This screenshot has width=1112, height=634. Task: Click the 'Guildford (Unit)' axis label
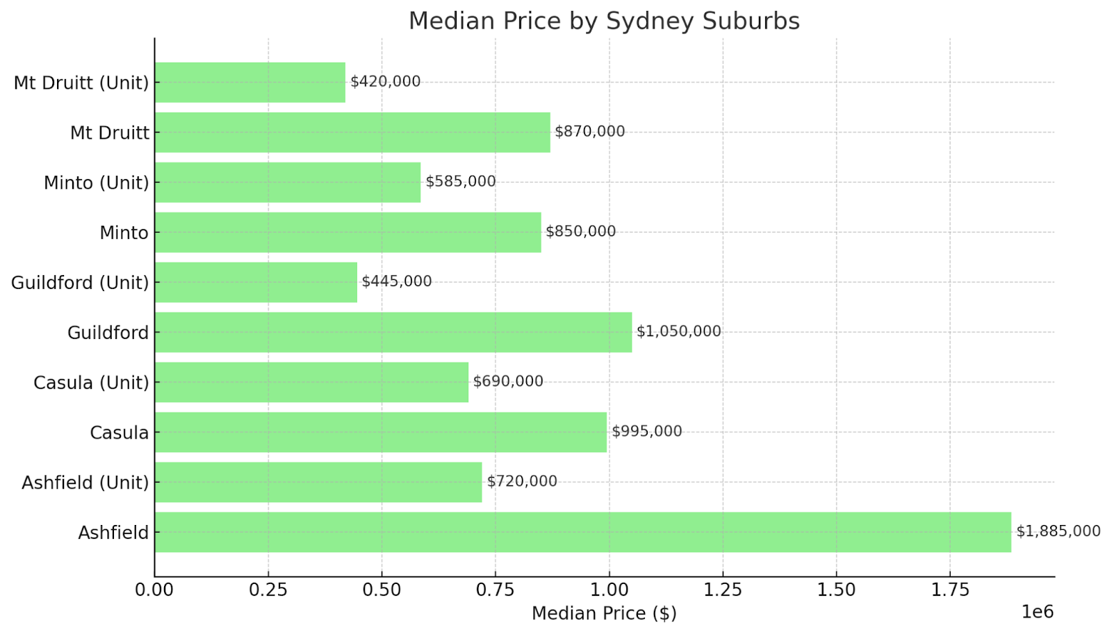80,283
